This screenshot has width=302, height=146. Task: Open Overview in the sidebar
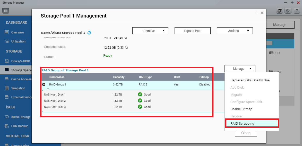click(x=18, y=32)
